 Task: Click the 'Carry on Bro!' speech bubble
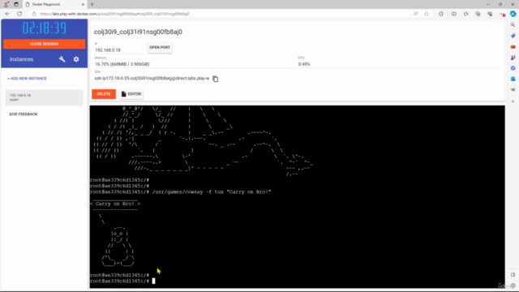pos(115,204)
